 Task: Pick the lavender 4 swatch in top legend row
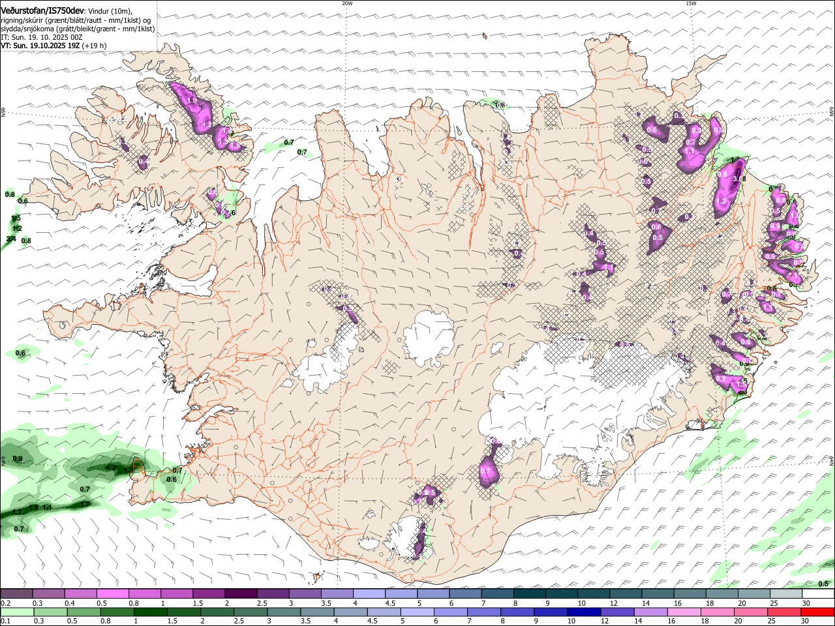[369, 594]
